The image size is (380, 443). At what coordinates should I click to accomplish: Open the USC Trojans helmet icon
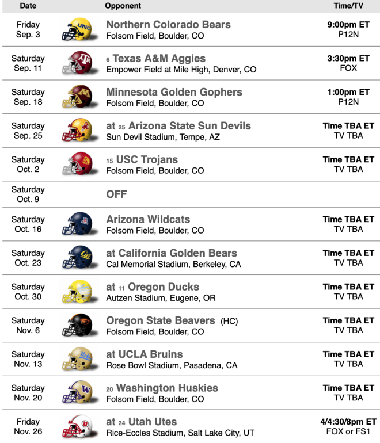click(79, 164)
